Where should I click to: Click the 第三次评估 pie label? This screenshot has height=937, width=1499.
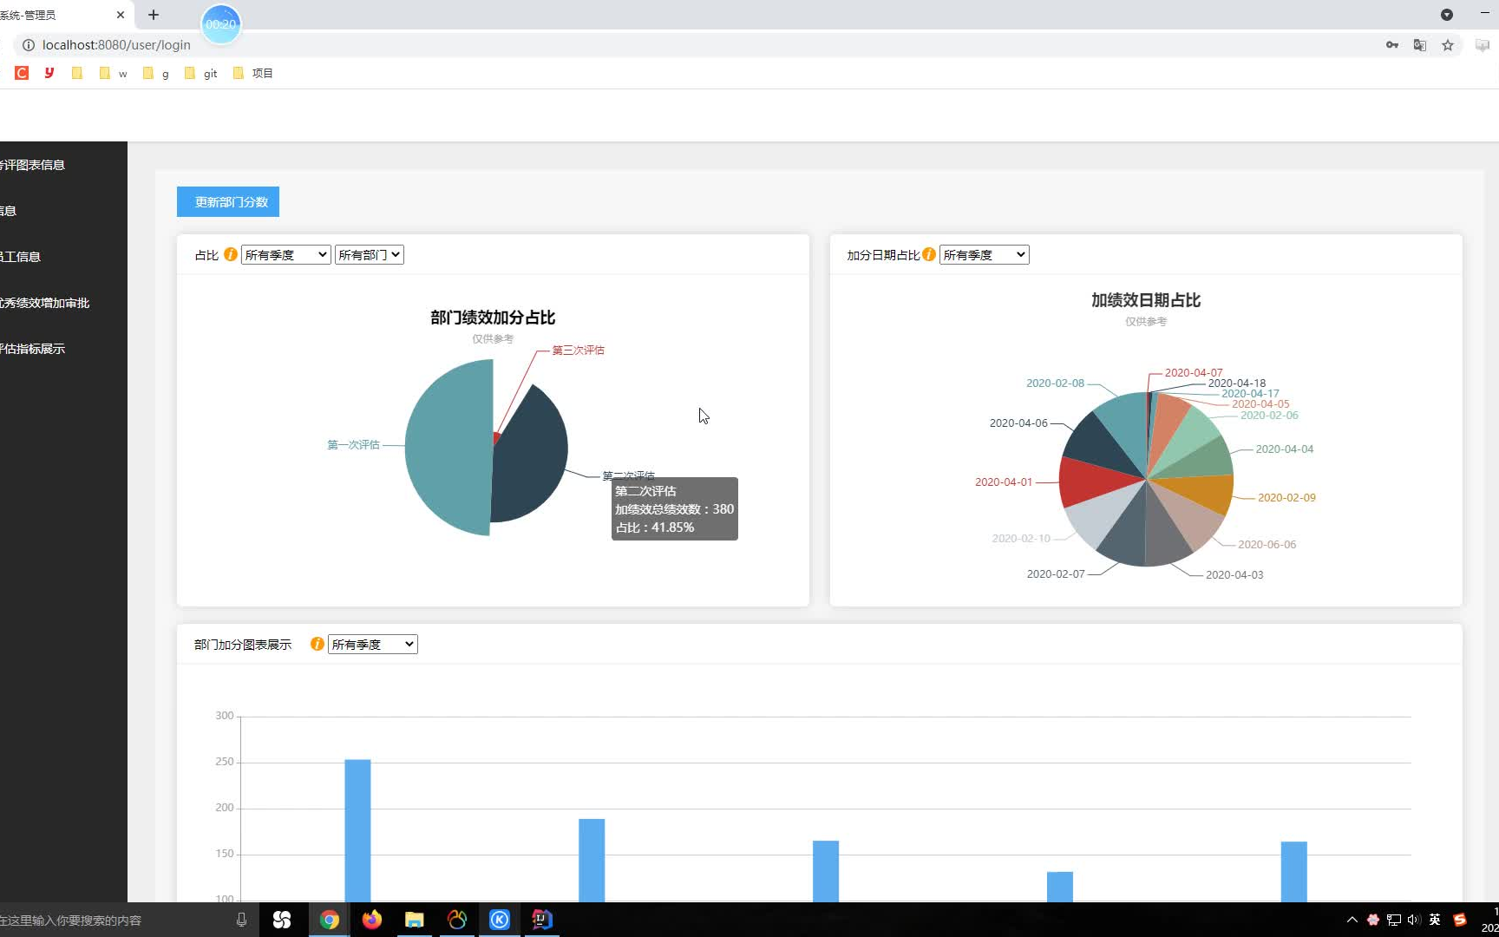pos(579,351)
